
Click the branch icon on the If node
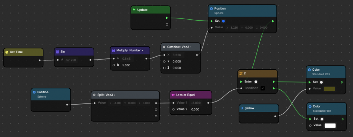[x=241, y=74]
